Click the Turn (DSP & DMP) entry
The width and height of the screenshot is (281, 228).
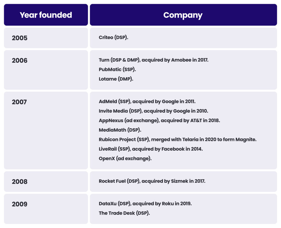pos(153,60)
